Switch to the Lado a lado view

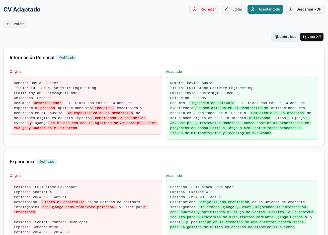click(x=286, y=37)
